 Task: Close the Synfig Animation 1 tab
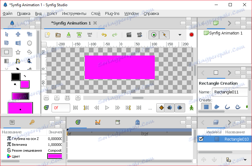point(95,23)
